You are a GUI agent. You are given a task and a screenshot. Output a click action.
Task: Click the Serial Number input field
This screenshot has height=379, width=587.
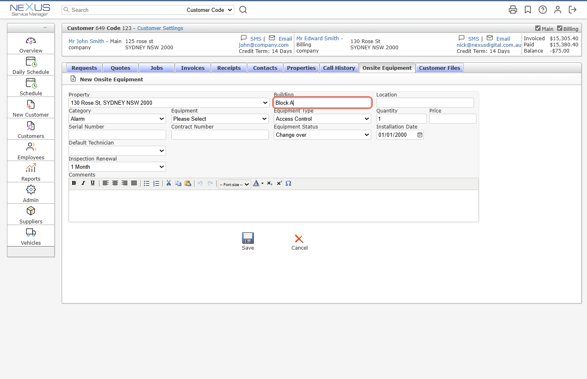click(x=117, y=135)
